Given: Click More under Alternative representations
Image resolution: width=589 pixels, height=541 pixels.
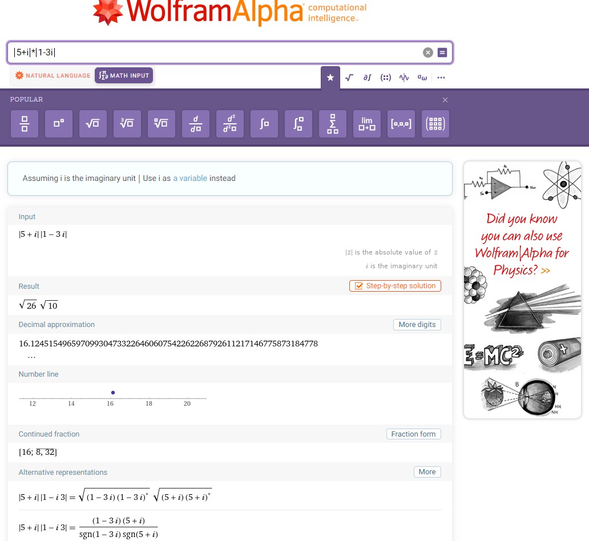Looking at the screenshot, I should (x=427, y=472).
